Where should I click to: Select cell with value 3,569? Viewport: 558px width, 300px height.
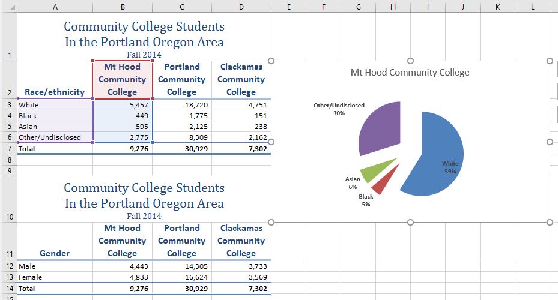241,277
